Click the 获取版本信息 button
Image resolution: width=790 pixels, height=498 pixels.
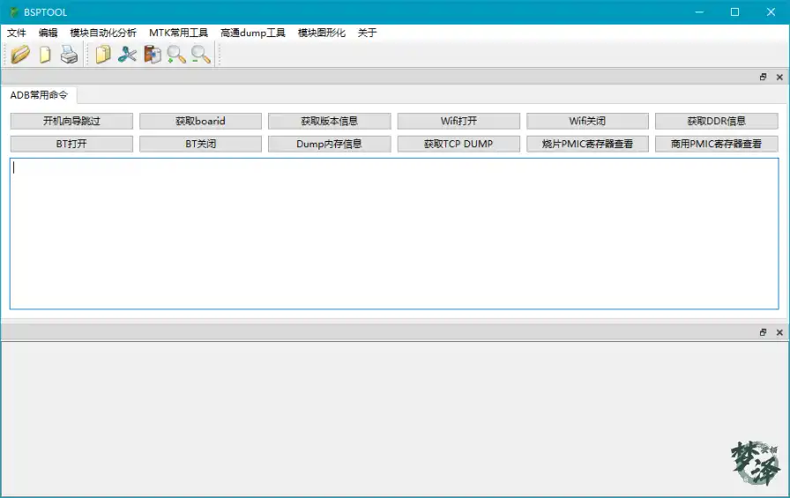click(x=330, y=121)
